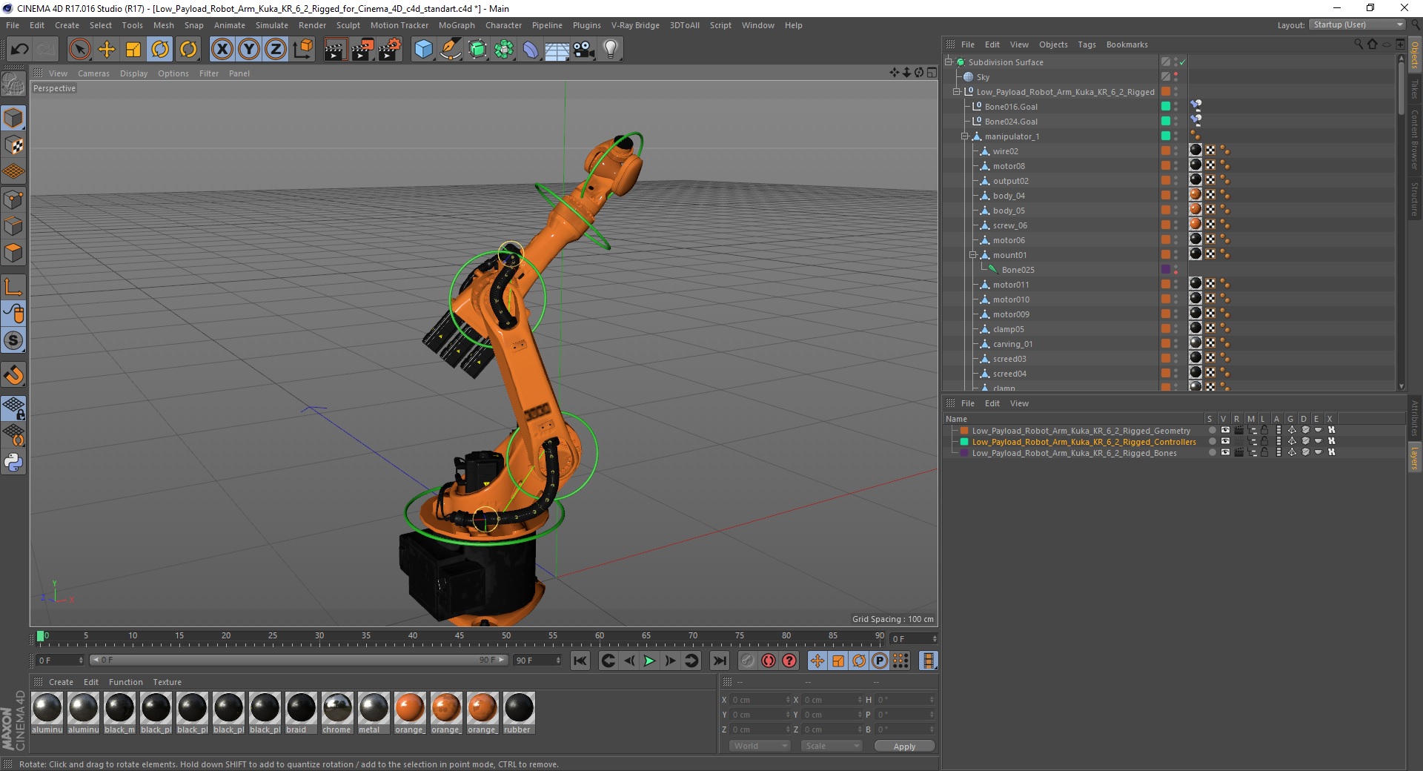Click the Apply button
Image resolution: width=1423 pixels, height=771 pixels.
[904, 746]
